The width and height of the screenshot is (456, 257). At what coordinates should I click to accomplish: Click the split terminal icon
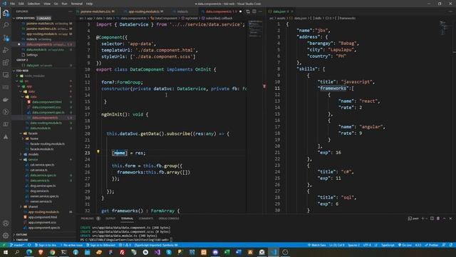[x=432, y=218]
